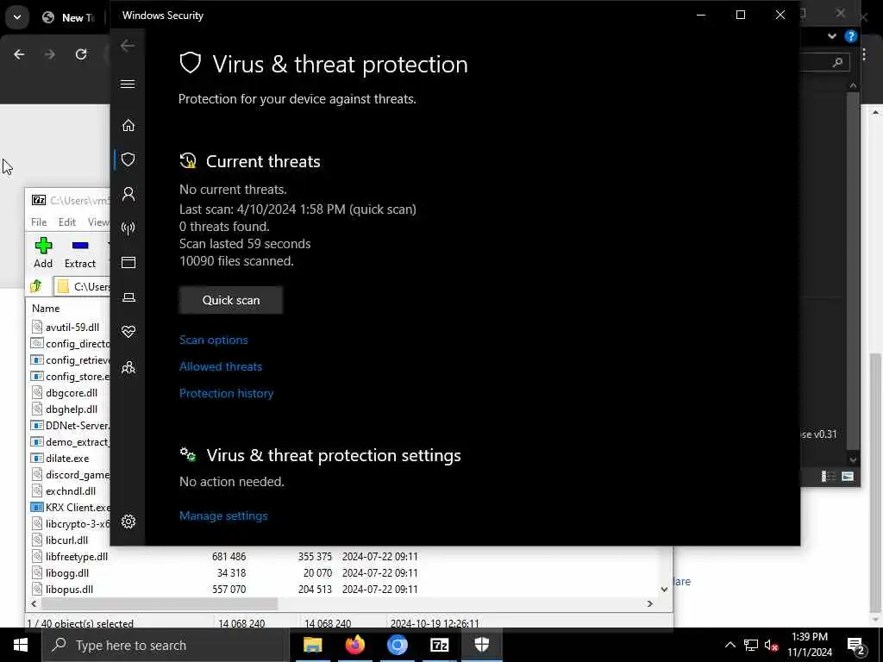Image resolution: width=883 pixels, height=662 pixels.
Task: Go up one folder in 7-Zip
Action: [36, 286]
